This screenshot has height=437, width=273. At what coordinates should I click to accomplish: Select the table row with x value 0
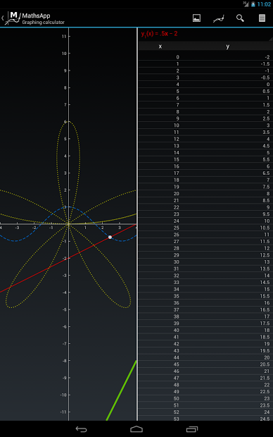point(205,57)
